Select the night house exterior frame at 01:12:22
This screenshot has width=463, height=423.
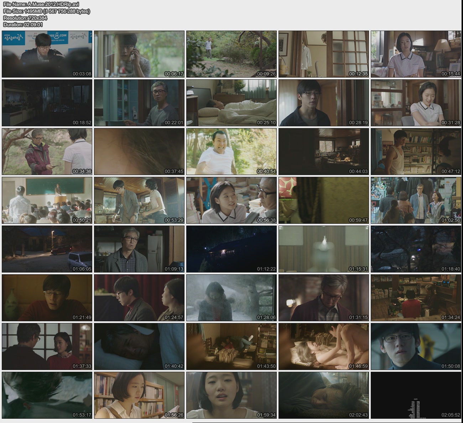[231, 249]
